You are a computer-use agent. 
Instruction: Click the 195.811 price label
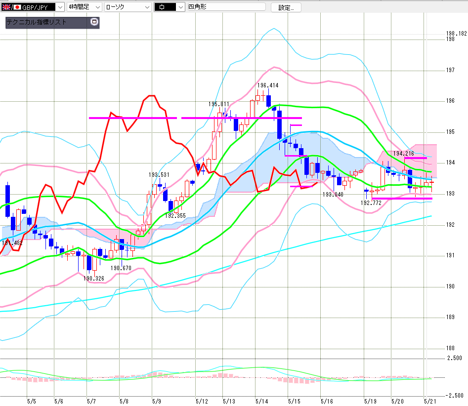coord(219,104)
